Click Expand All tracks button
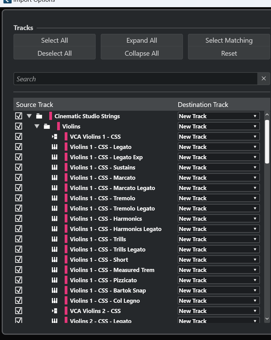Screen dimensions: 271x340 point(142,40)
